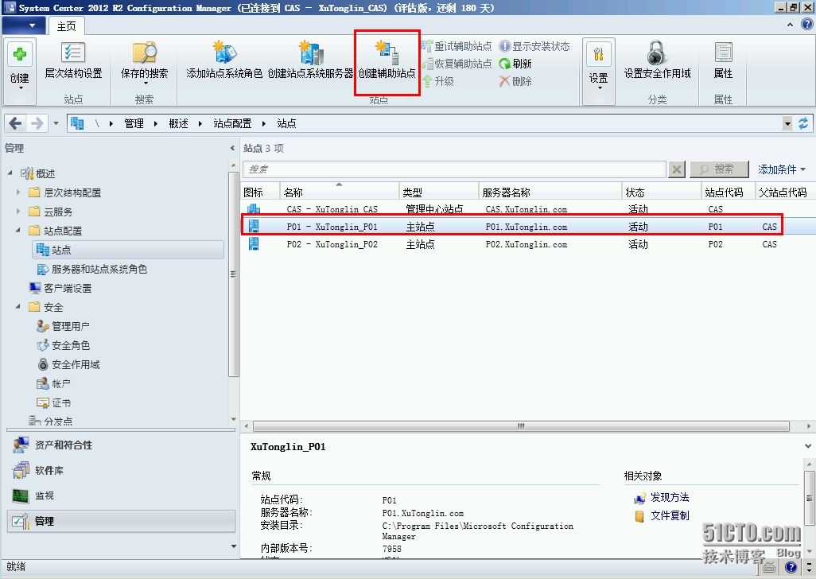Select the Home (主页) ribbon tab
816x579 pixels.
coord(66,26)
